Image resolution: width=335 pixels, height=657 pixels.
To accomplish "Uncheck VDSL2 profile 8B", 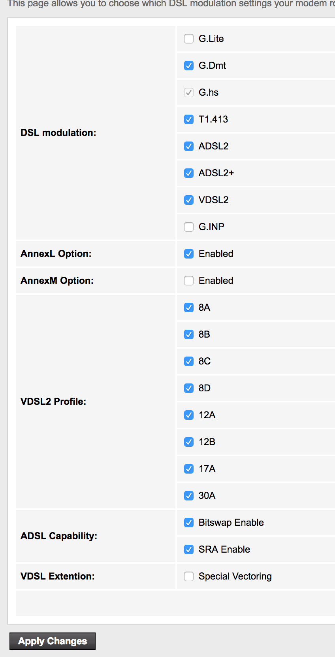I will click(x=189, y=334).
